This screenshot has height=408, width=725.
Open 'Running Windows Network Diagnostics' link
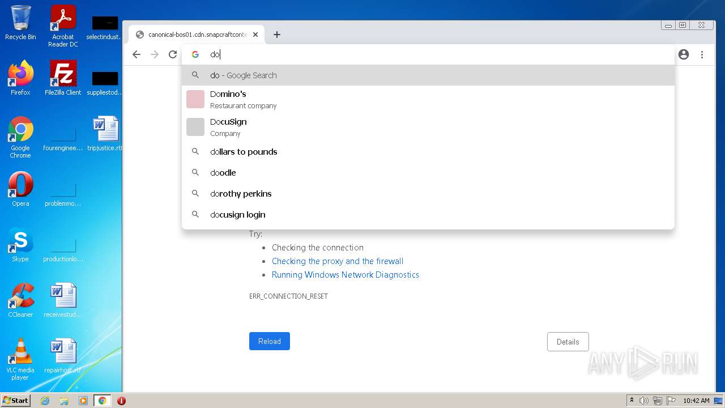click(x=346, y=275)
